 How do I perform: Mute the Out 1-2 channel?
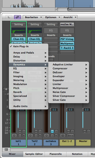68,131
